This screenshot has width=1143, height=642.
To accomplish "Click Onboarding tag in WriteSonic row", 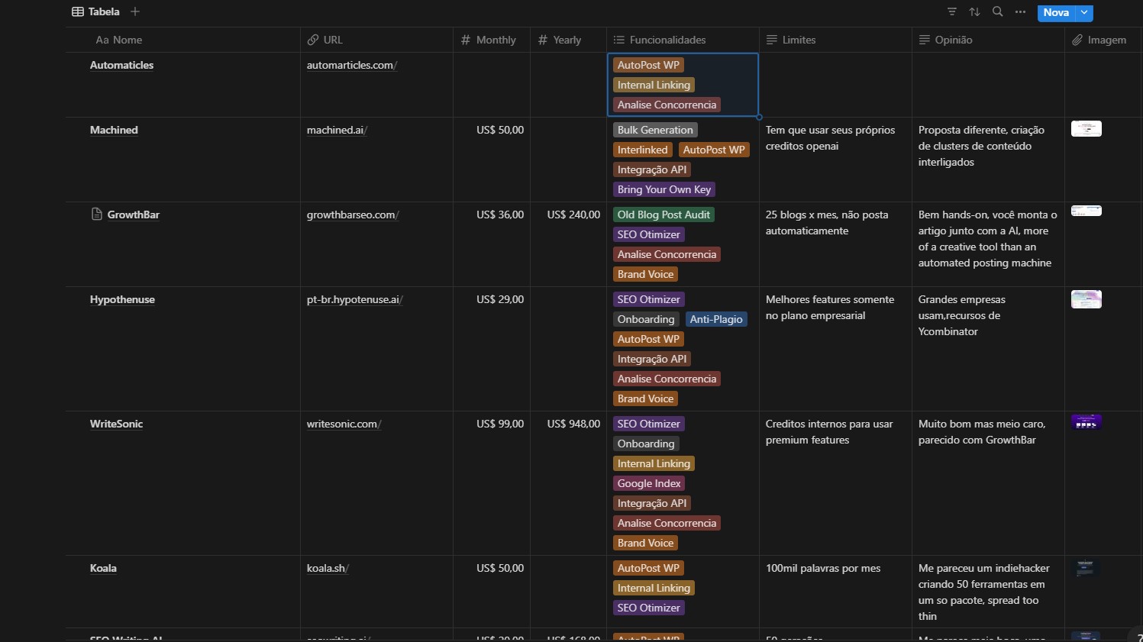I will pyautogui.click(x=646, y=444).
